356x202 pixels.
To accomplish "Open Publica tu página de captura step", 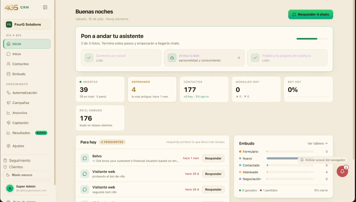I will tap(287, 58).
